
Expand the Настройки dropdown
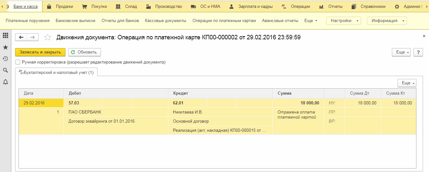pyautogui.click(x=343, y=21)
